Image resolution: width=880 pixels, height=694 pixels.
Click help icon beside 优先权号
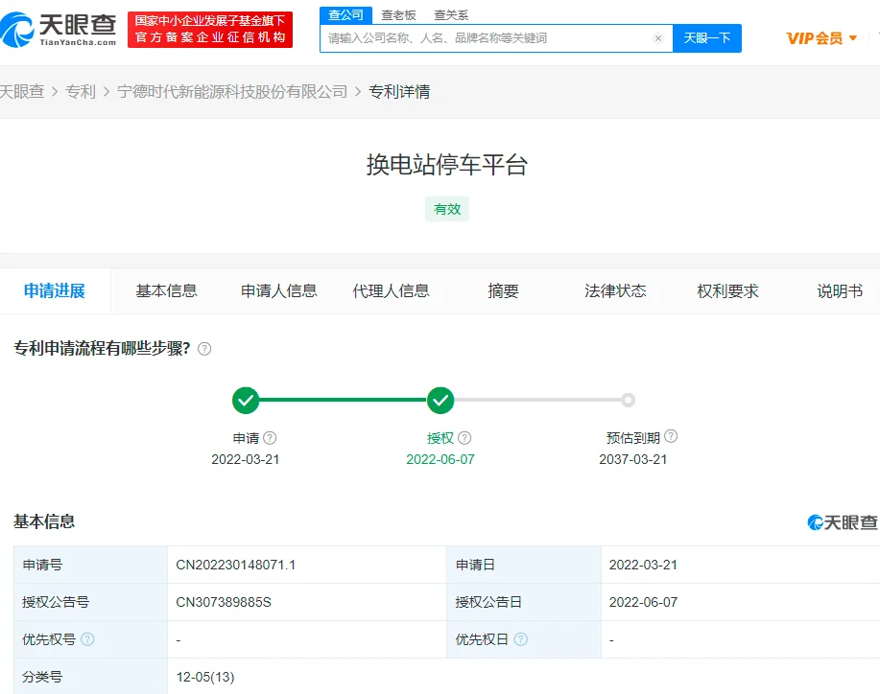87,639
